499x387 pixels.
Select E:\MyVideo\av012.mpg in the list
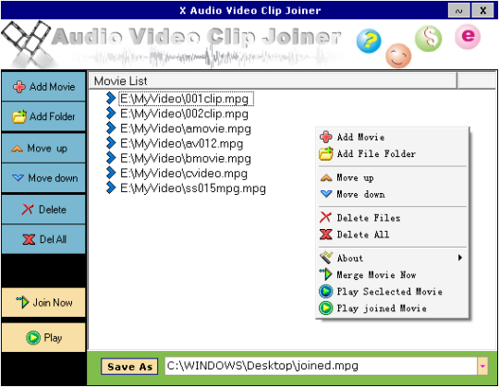(182, 143)
